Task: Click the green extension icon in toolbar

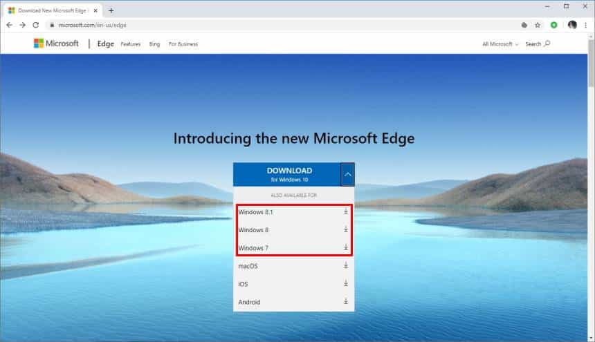Action: click(553, 25)
